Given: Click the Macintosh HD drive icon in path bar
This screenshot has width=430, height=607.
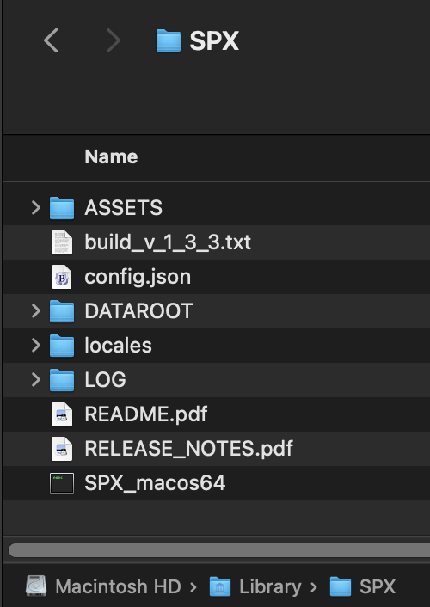Looking at the screenshot, I should [x=36, y=586].
